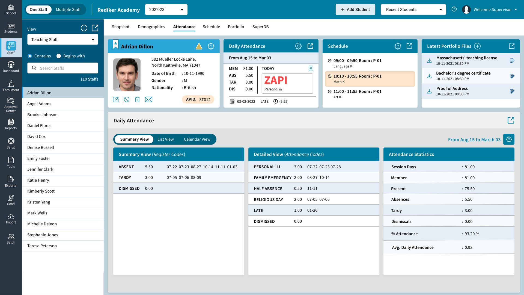
Task: Click the Add Student button
Action: 355,9
